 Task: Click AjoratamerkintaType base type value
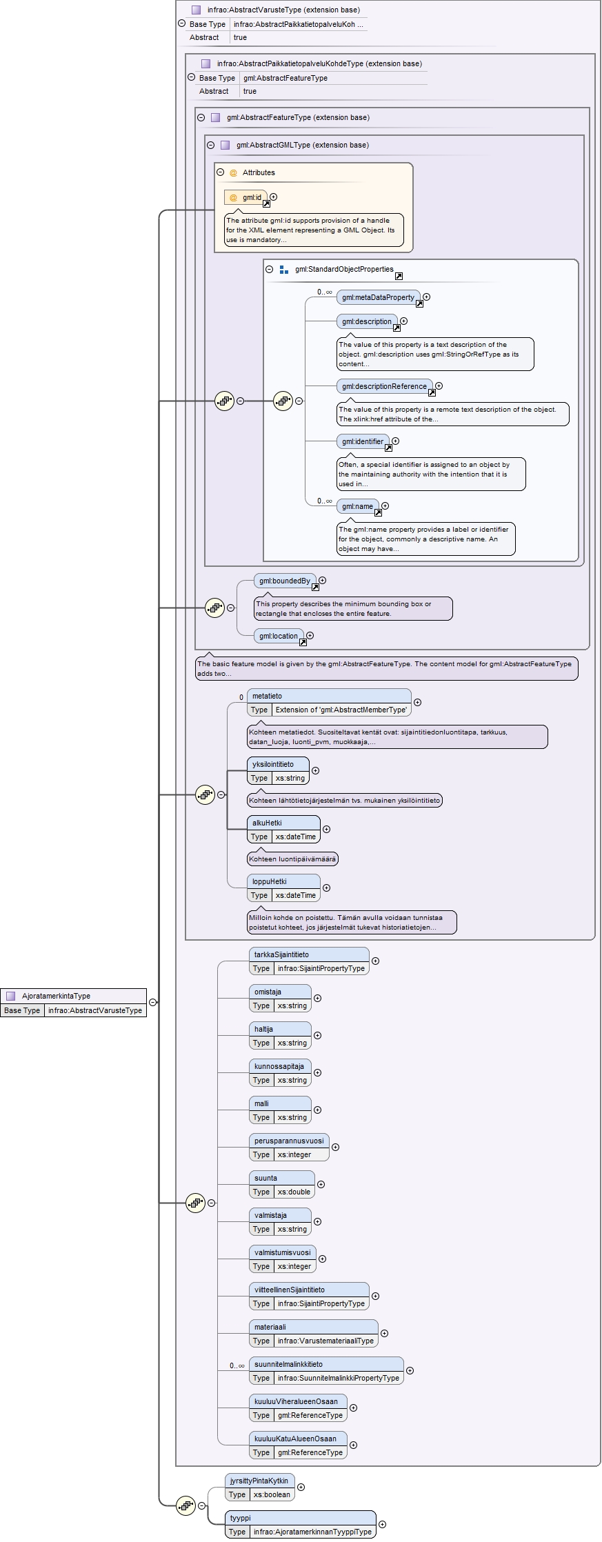pos(95,1010)
